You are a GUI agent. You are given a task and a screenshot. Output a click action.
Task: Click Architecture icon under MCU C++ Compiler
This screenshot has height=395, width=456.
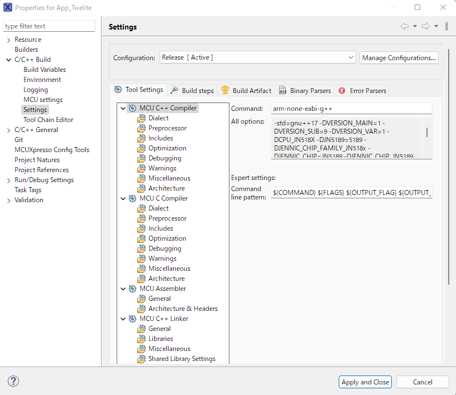tap(142, 188)
